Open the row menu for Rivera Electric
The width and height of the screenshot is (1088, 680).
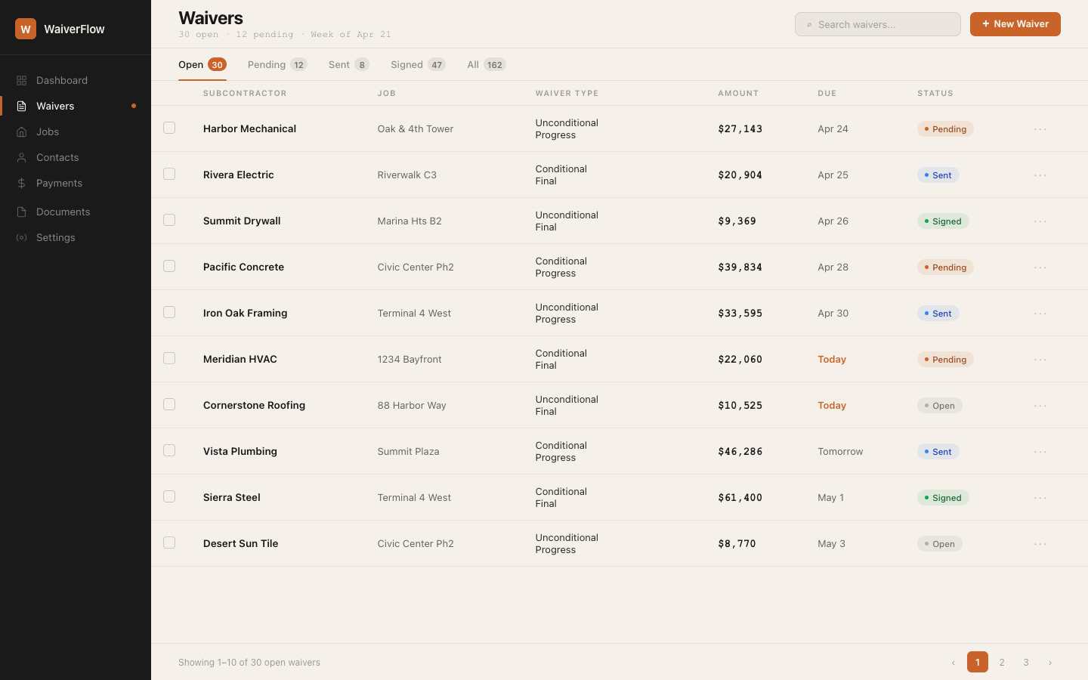click(1040, 175)
